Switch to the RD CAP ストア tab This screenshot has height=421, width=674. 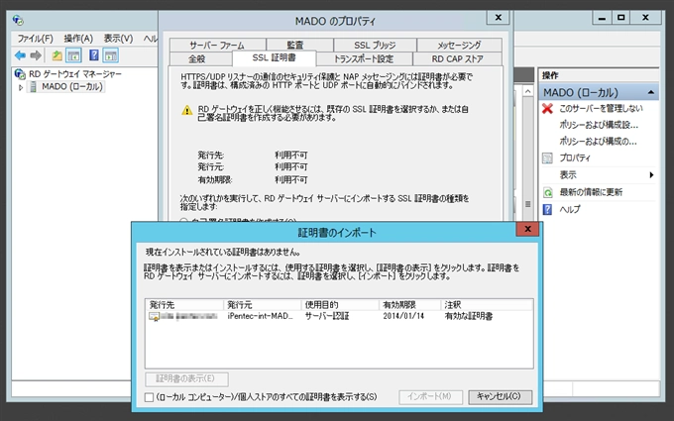pyautogui.click(x=457, y=58)
